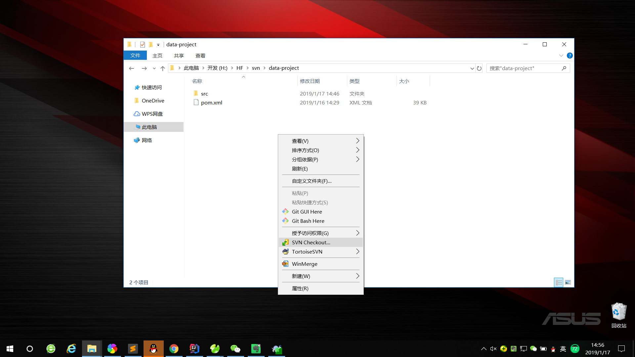Select 快速访问 in navigation pane
This screenshot has width=635, height=357.
[x=151, y=87]
